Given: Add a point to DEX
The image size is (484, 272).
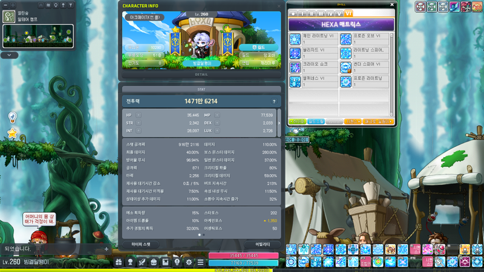Looking at the screenshot, I should point(217,123).
